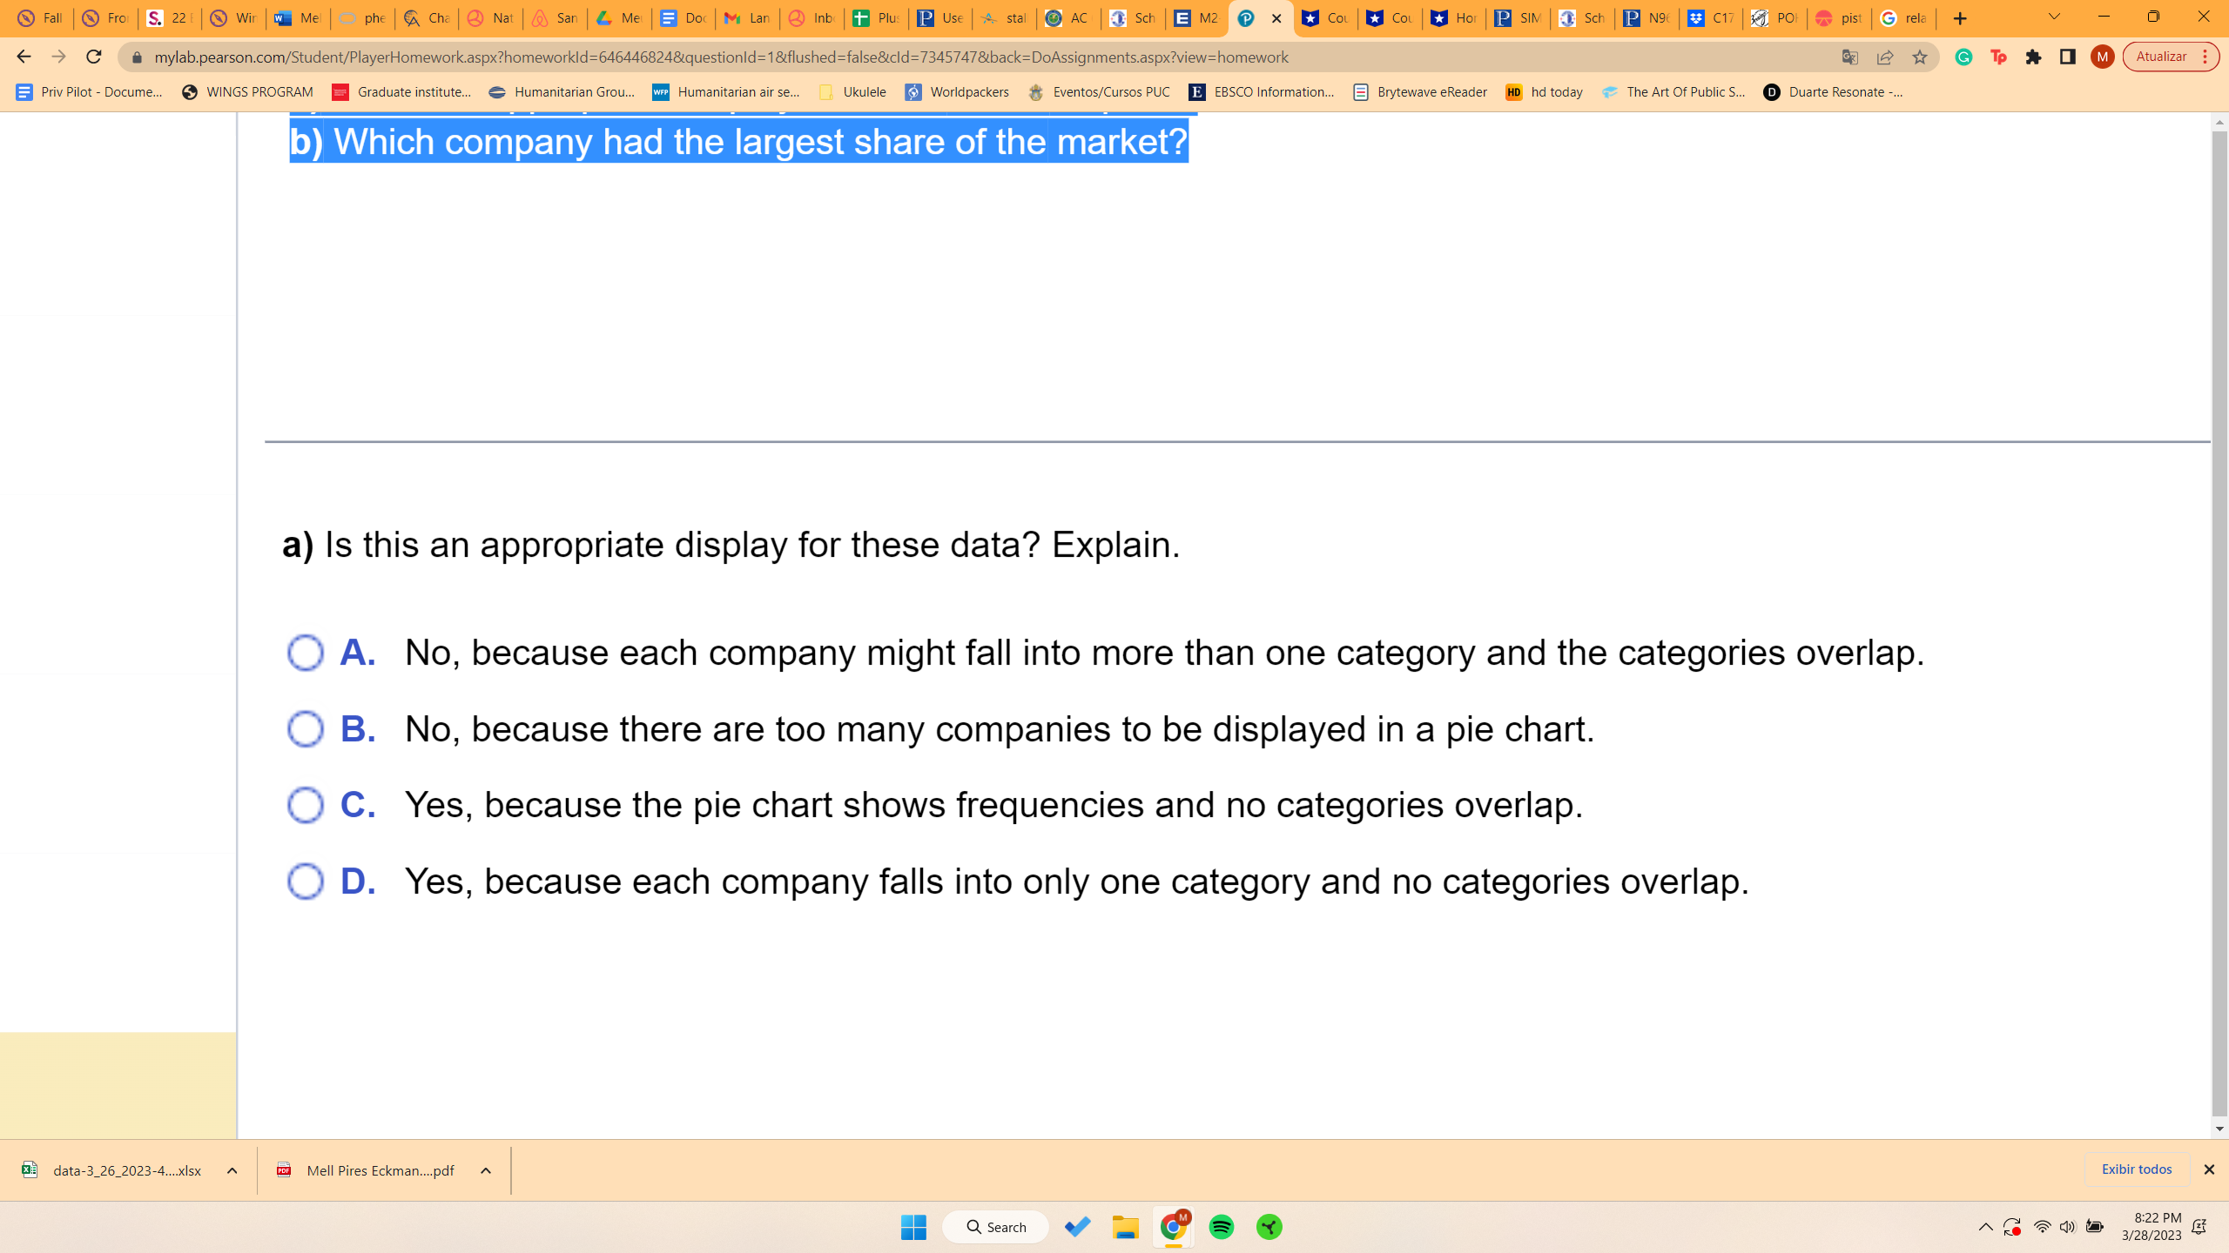Image resolution: width=2229 pixels, height=1253 pixels.
Task: Click the share icon in the address bar
Action: click(x=1884, y=57)
